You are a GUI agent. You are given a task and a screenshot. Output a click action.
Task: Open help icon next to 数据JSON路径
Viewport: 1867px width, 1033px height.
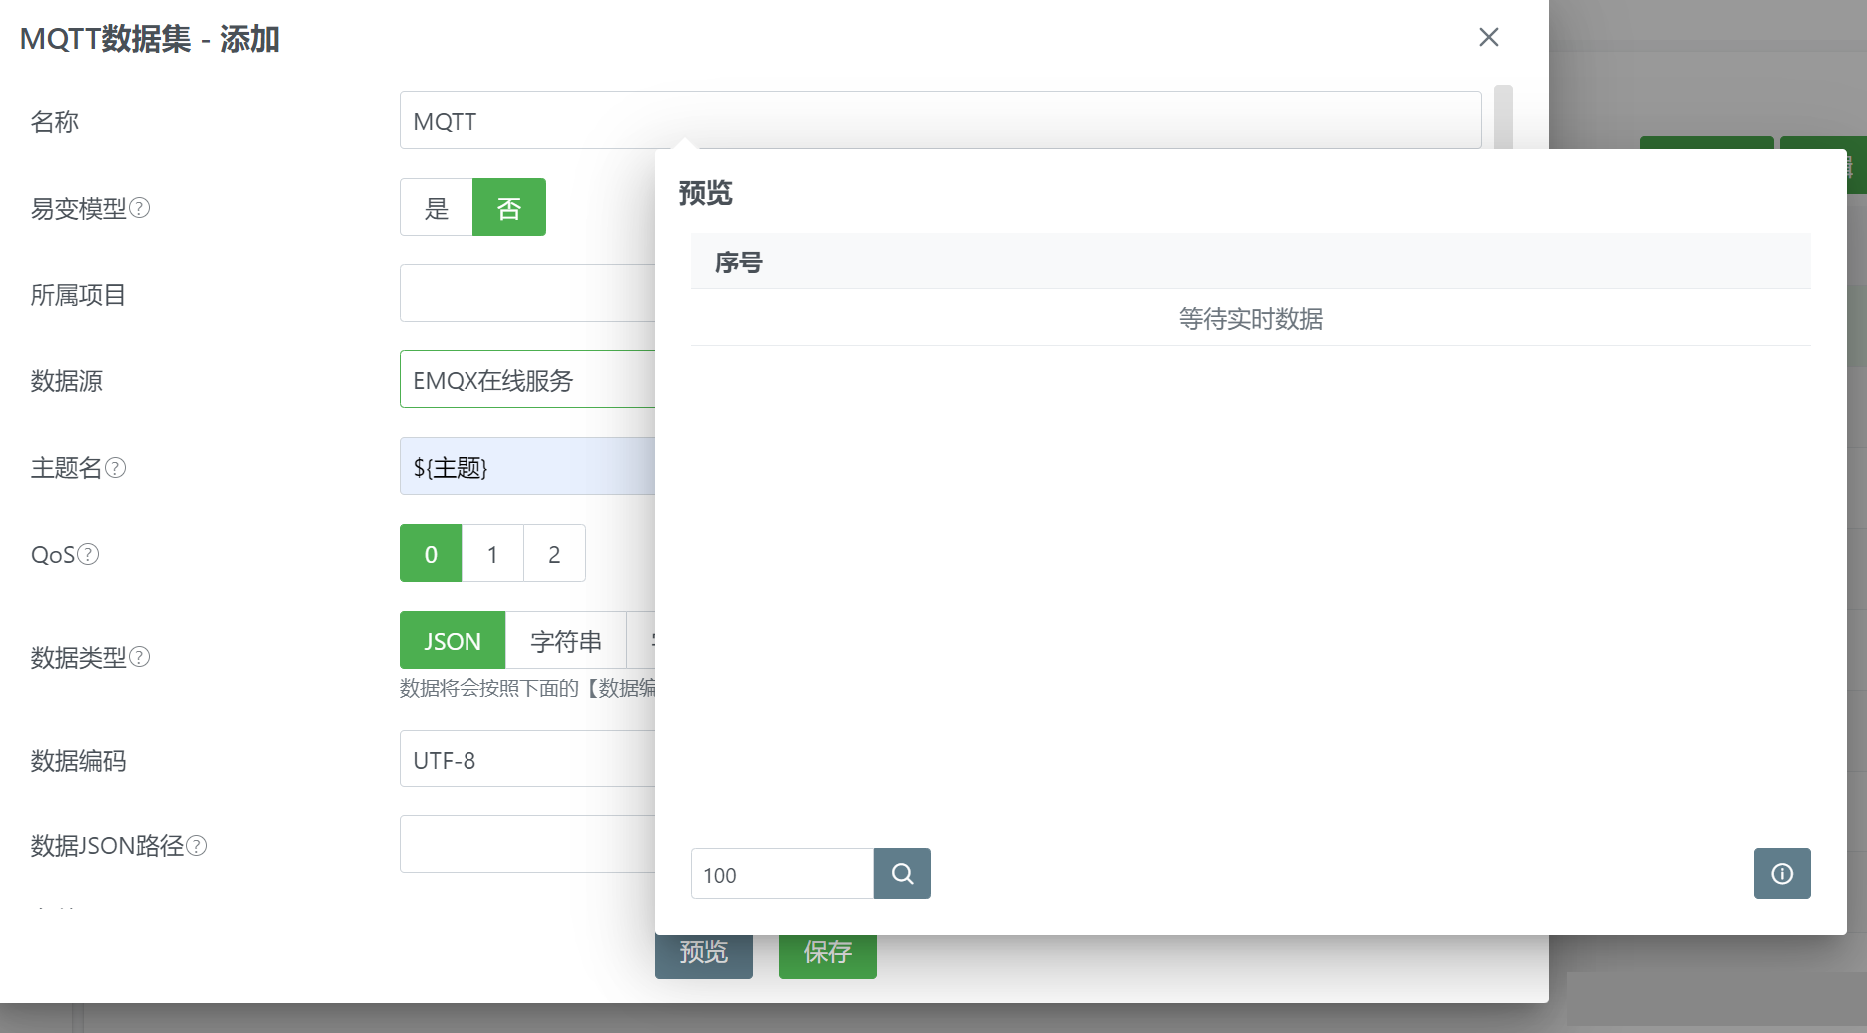(x=197, y=845)
